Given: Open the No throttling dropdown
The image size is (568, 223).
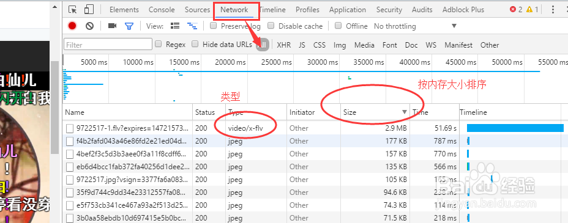Looking at the screenshot, I should coord(415,26).
